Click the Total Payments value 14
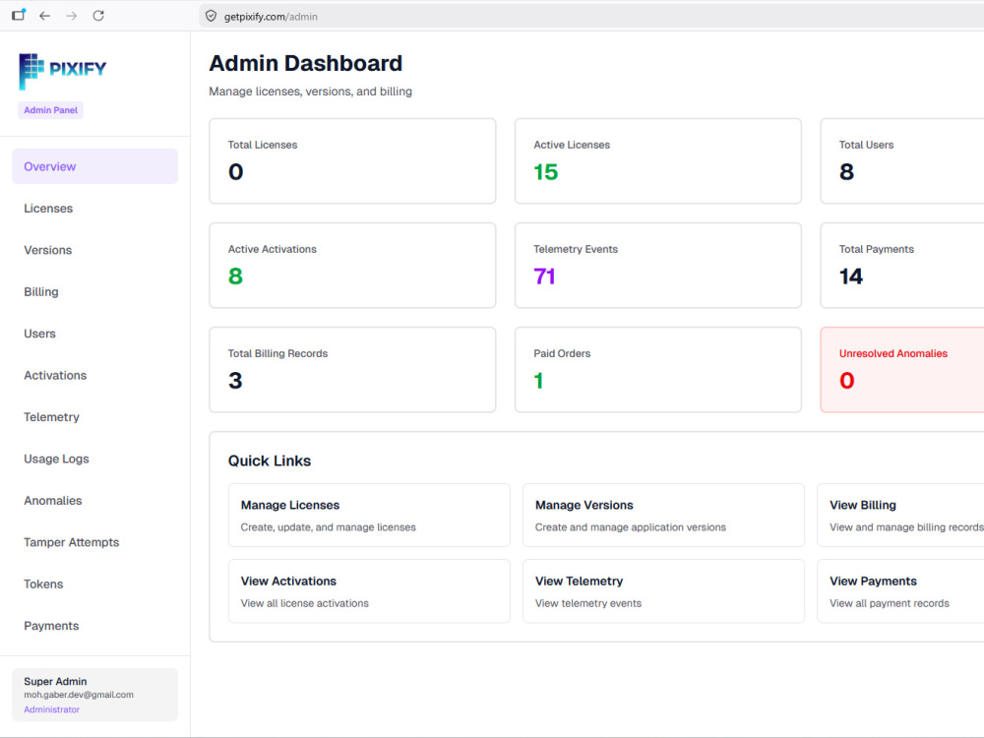984x738 pixels. point(851,277)
